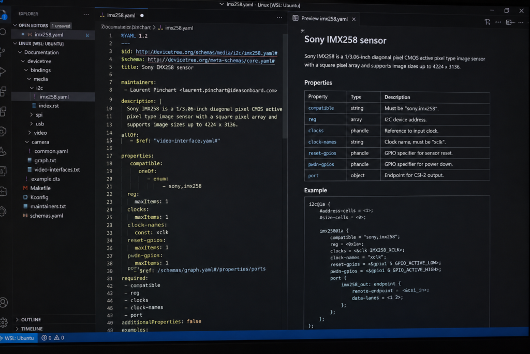Collapse the devicetree folder
The height and width of the screenshot is (354, 530).
(x=23, y=61)
